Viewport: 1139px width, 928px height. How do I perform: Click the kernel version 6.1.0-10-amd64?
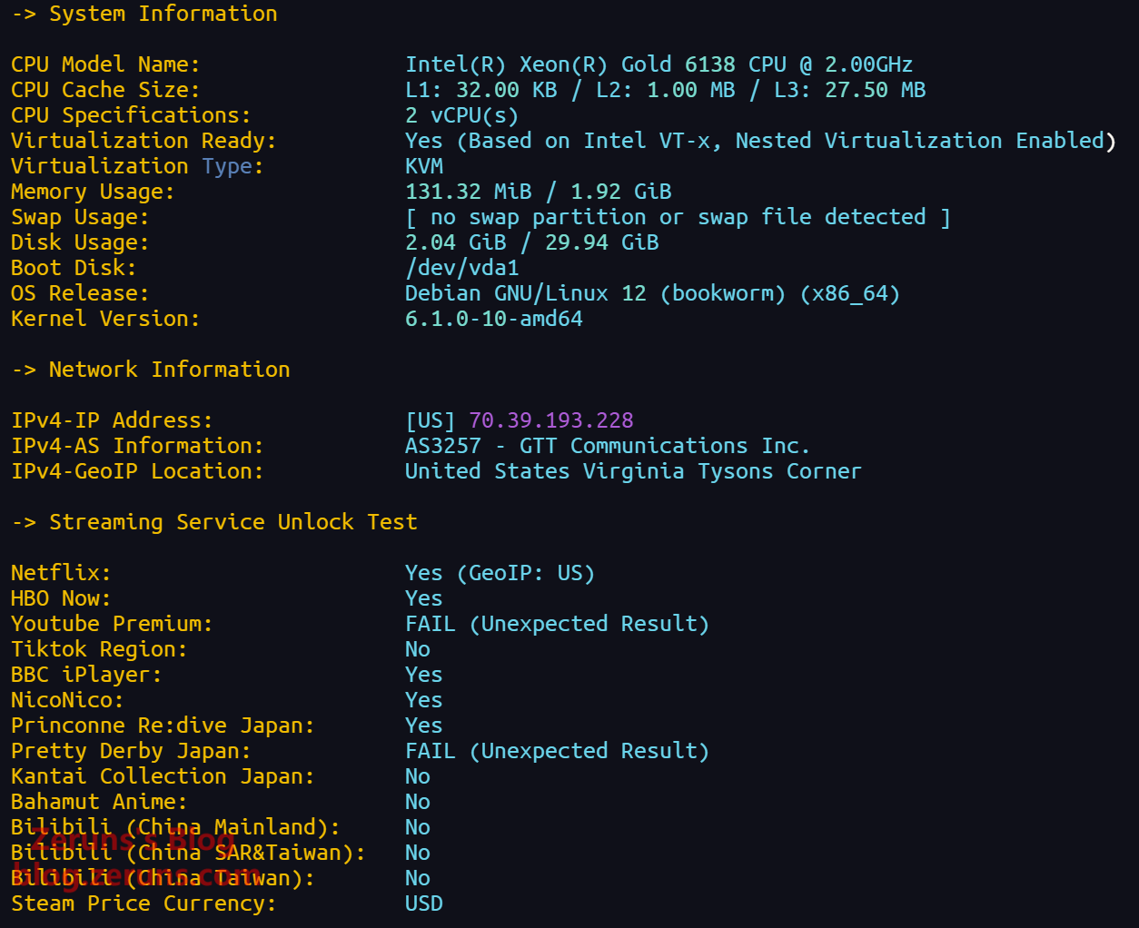click(493, 319)
